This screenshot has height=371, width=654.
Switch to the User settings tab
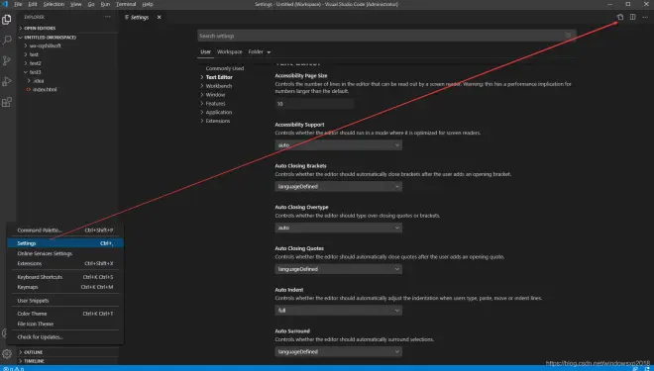(206, 52)
